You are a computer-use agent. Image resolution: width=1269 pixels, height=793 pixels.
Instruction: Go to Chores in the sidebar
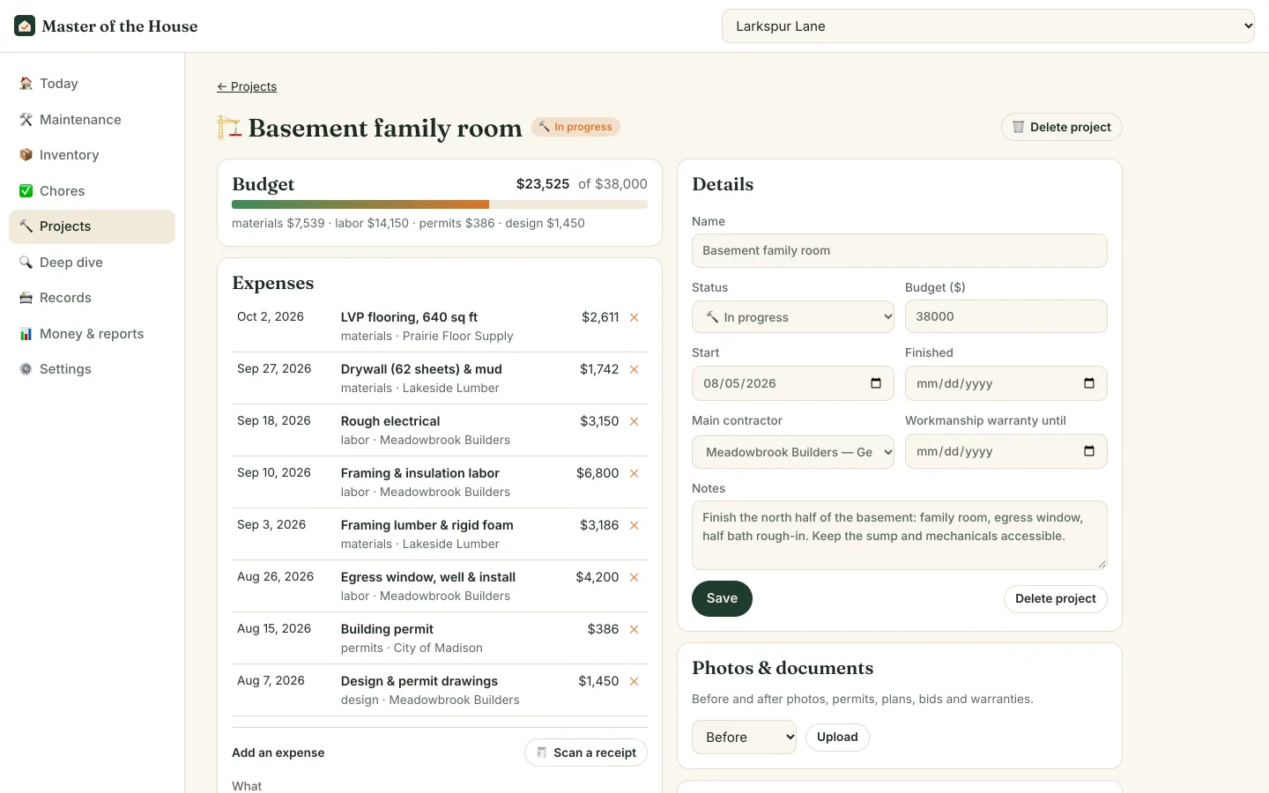point(92,191)
